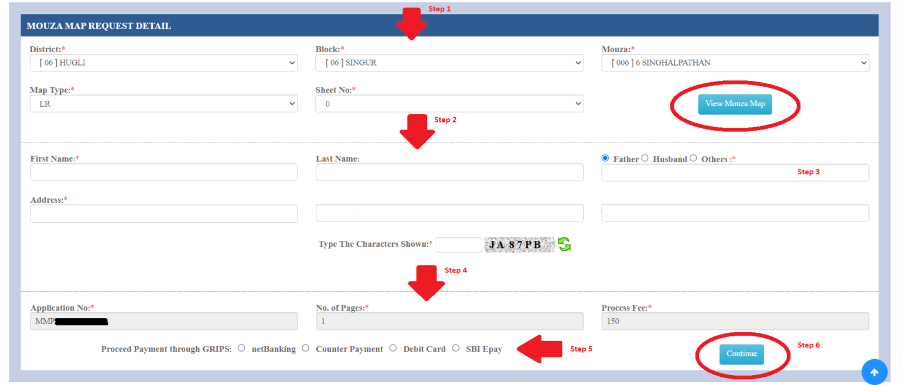Select the Husband relation option

(x=645, y=158)
